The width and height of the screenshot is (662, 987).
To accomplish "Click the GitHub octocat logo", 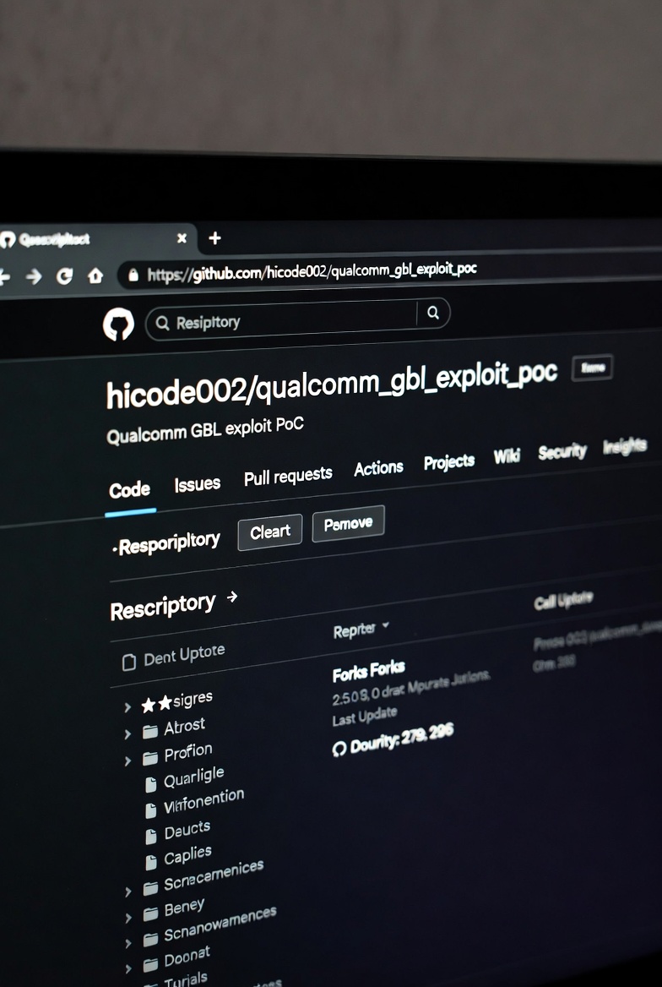I will click(118, 325).
